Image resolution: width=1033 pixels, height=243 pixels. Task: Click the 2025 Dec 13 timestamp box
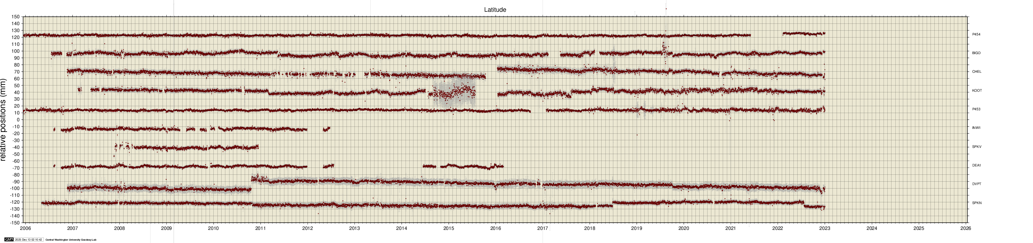click(28, 240)
